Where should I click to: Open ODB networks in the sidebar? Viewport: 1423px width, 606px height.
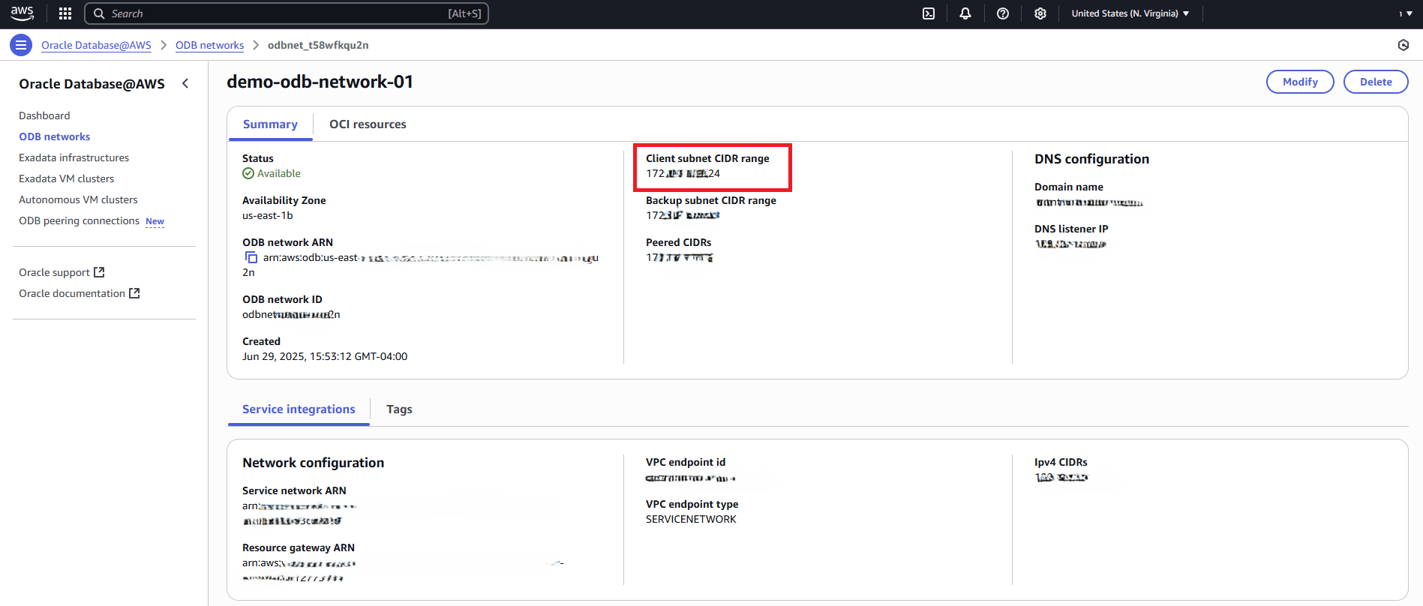tap(55, 136)
